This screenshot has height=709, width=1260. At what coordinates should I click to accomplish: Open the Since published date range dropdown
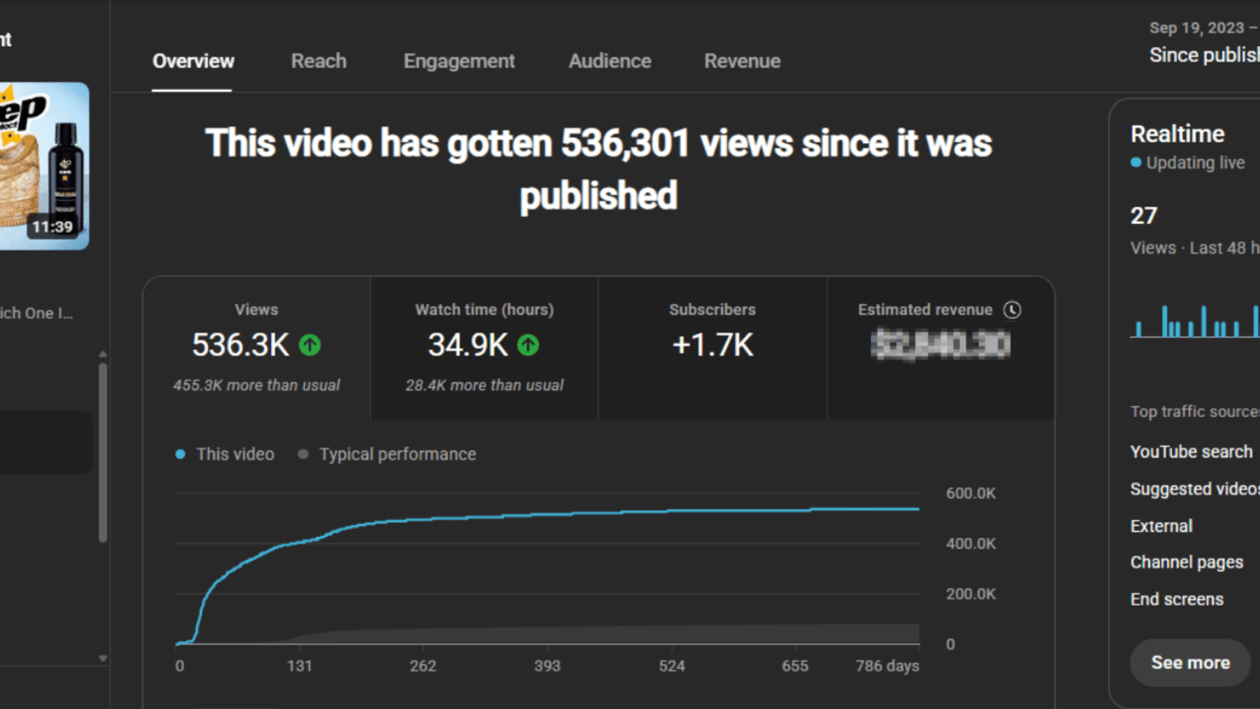pos(1204,54)
